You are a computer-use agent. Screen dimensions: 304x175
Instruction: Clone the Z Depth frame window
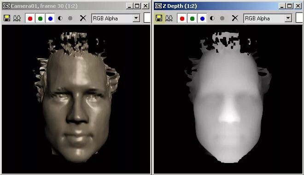[x=169, y=18]
